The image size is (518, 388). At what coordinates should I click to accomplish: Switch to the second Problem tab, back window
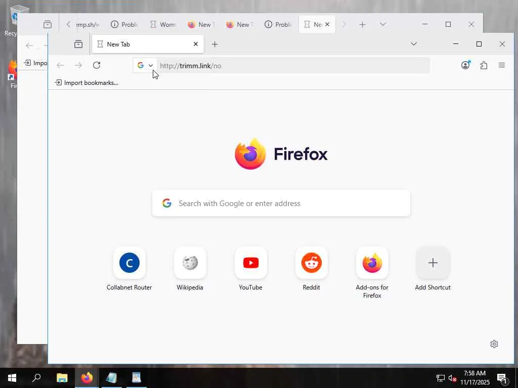point(278,24)
